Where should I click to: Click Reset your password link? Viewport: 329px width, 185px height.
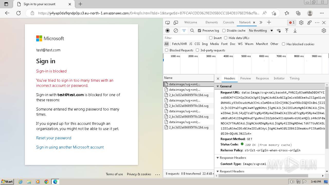coord(54,138)
